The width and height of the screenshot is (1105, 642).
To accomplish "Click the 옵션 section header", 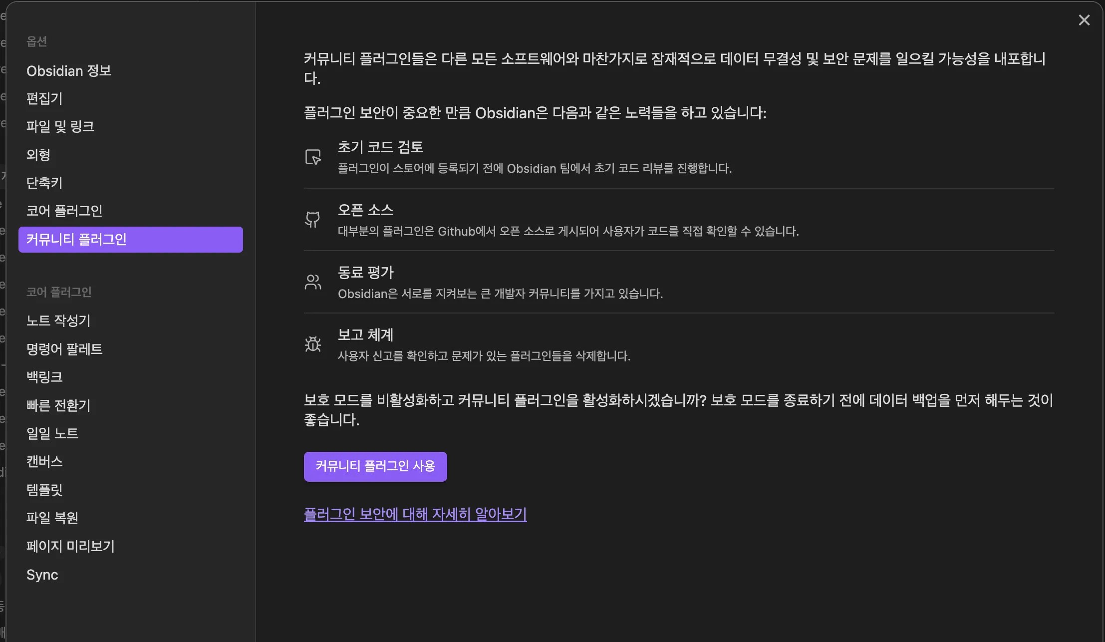I will (37, 41).
